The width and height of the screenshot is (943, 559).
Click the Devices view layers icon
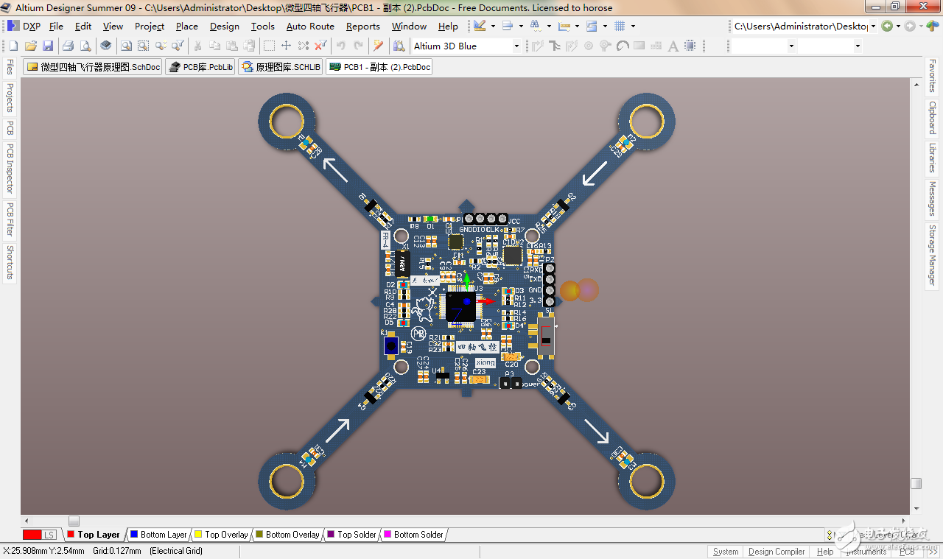coord(106,46)
